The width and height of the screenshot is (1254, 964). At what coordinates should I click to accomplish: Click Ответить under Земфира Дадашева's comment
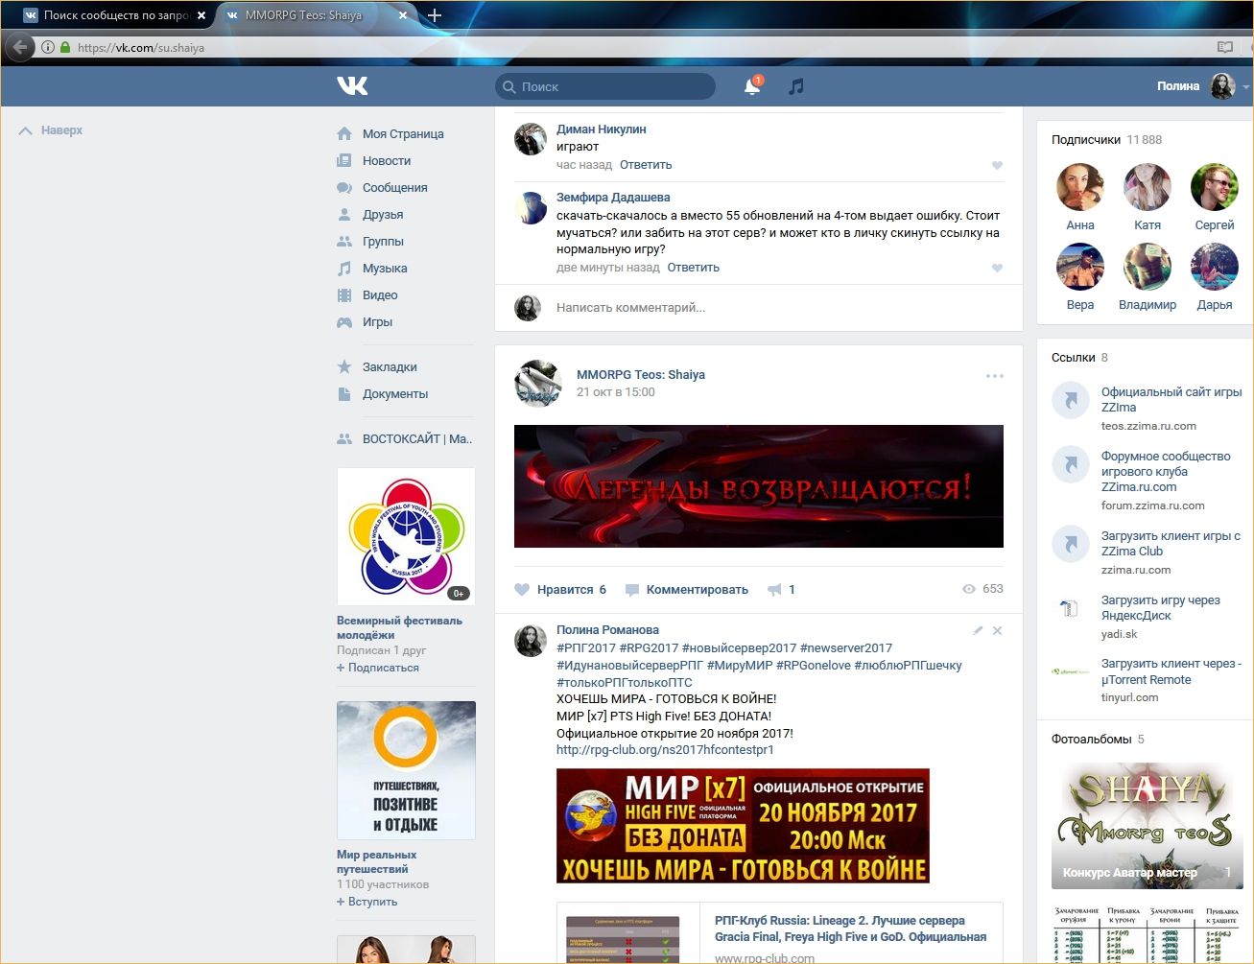[694, 268]
